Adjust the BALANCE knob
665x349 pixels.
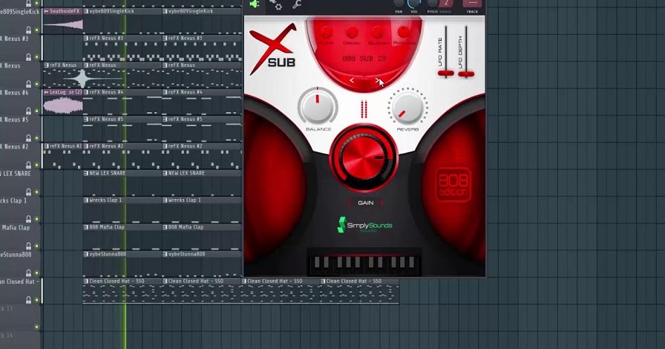pos(318,106)
